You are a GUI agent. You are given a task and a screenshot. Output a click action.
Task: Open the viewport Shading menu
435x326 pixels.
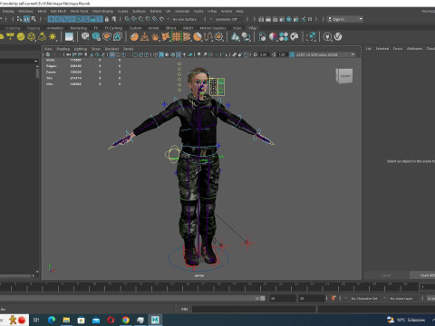point(63,49)
